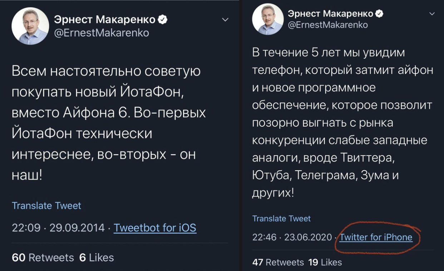The height and width of the screenshot is (271, 444).
Task: Show the 47 Retweets list
Action: click(278, 262)
